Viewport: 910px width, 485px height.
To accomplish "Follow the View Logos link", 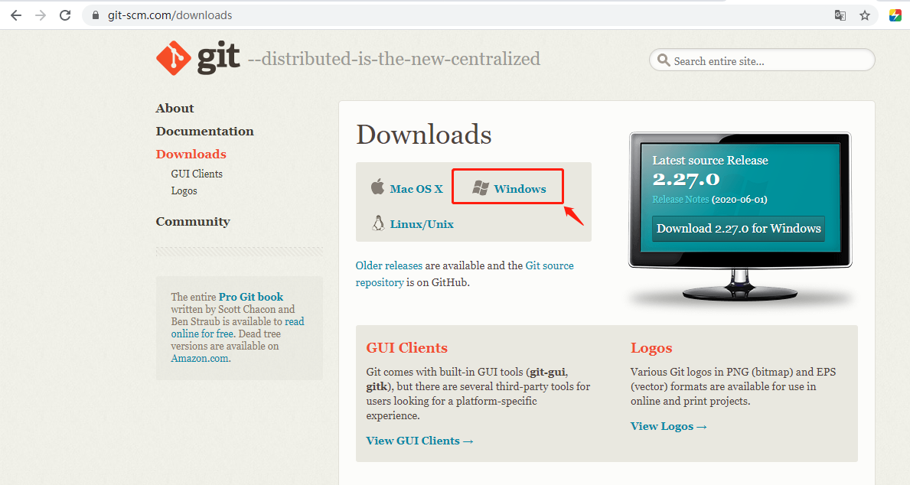I will 669,426.
